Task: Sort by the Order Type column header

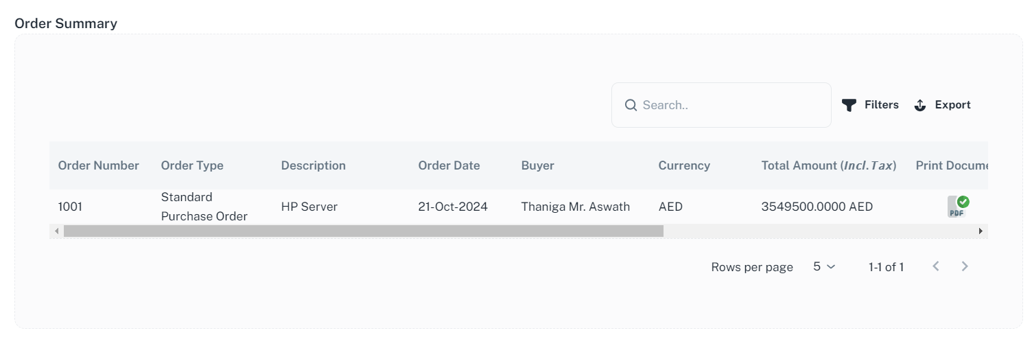Action: click(x=192, y=165)
